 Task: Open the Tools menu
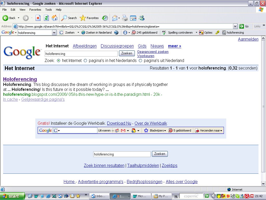click(49, 10)
